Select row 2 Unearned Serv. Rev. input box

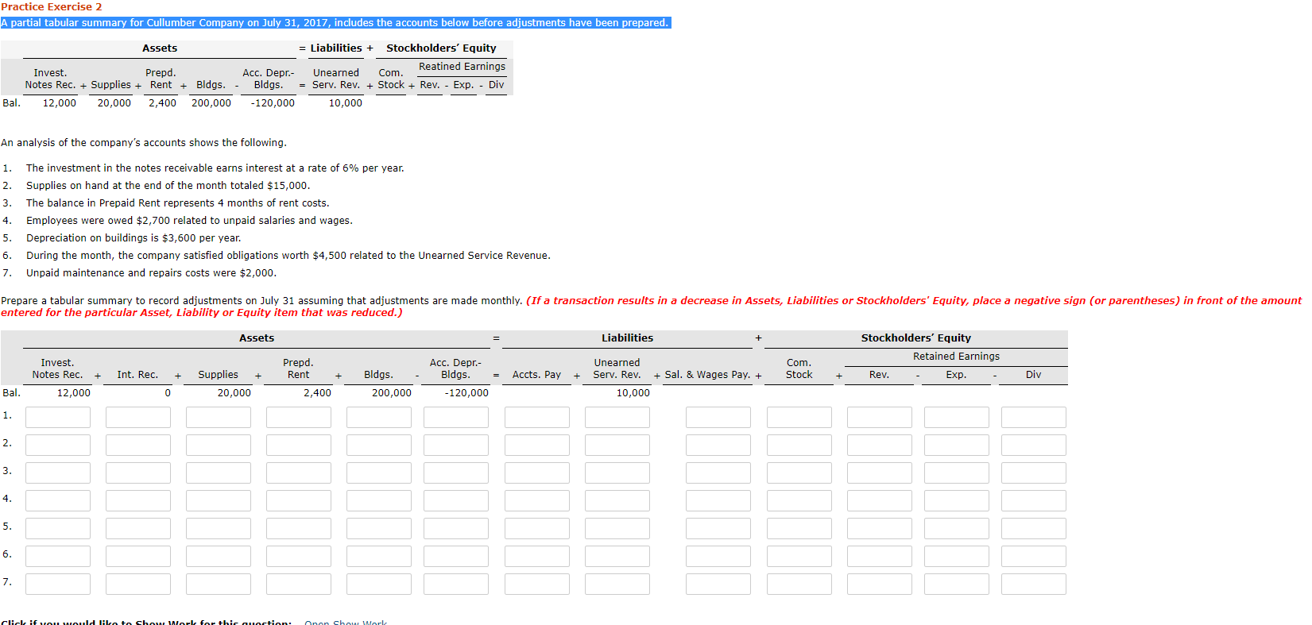point(617,446)
